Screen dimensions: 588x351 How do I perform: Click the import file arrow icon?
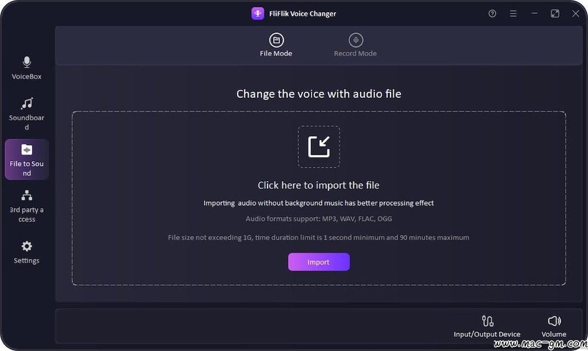(x=319, y=146)
